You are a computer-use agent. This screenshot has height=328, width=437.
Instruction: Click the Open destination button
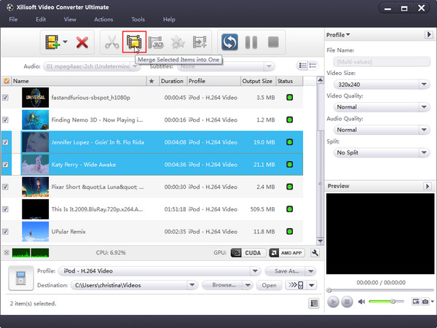pyautogui.click(x=269, y=285)
